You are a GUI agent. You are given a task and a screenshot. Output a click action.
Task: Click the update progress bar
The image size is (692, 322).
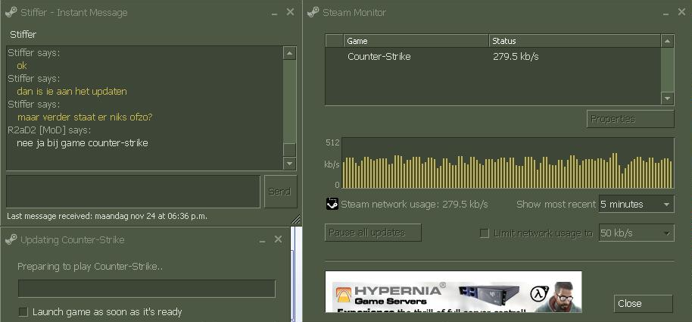pyautogui.click(x=147, y=289)
